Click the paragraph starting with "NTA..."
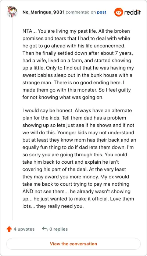 (78, 64)
